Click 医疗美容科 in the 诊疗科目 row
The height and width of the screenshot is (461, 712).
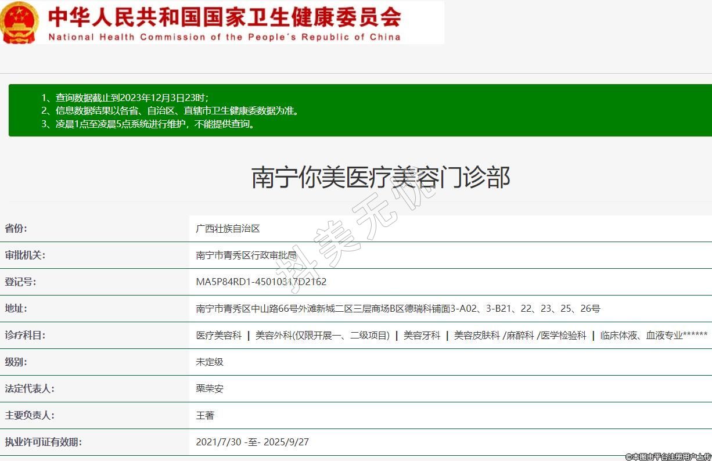219,336
